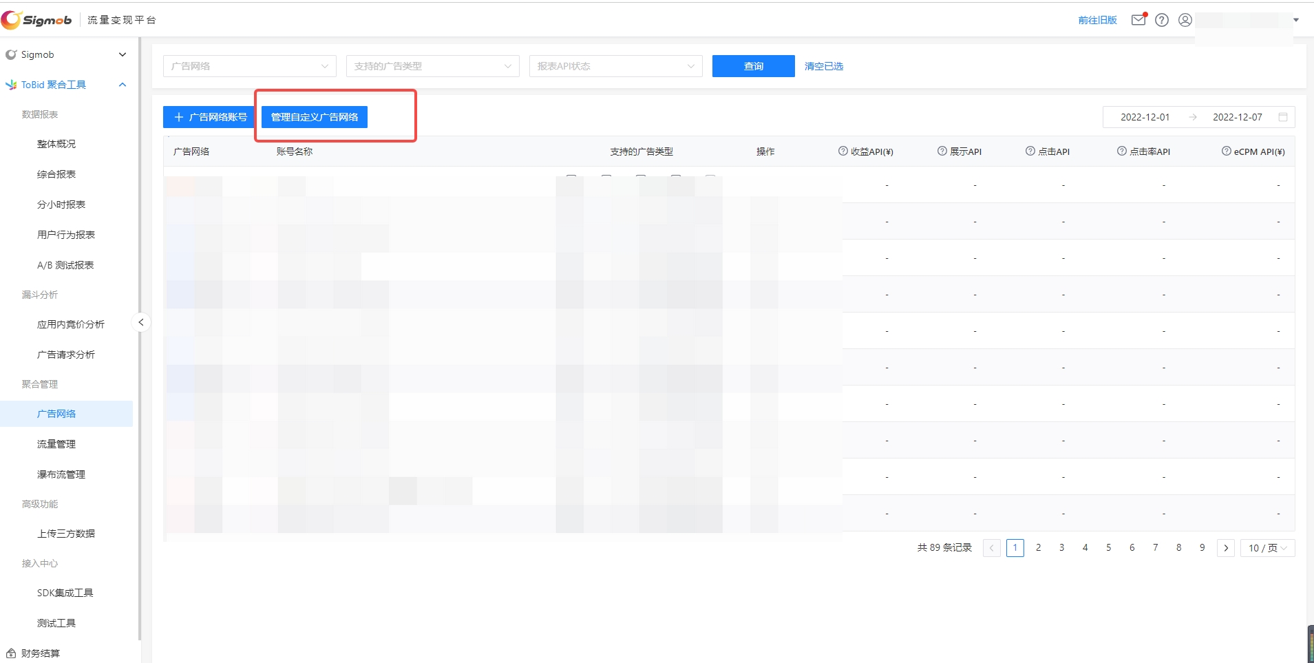Change page size using 10/页 selector

1267,548
